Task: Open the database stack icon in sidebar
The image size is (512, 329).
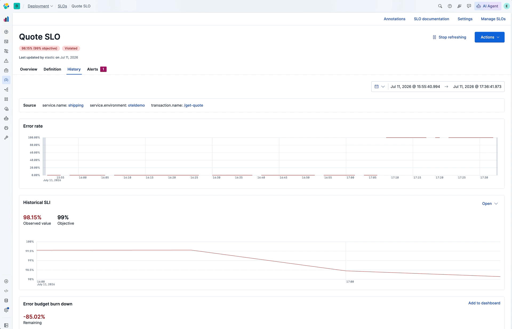Action: coord(6,300)
